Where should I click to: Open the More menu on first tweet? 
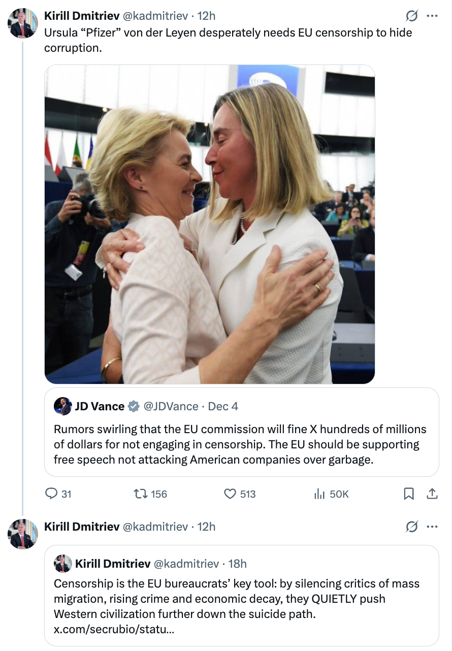[432, 16]
